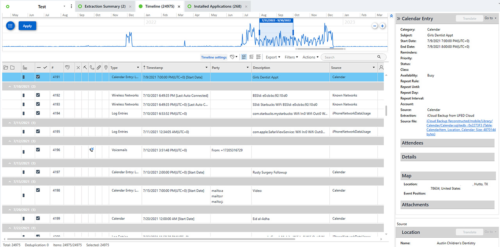Zoom out the timeline graph
The width and height of the screenshot is (500, 247).
point(375,26)
